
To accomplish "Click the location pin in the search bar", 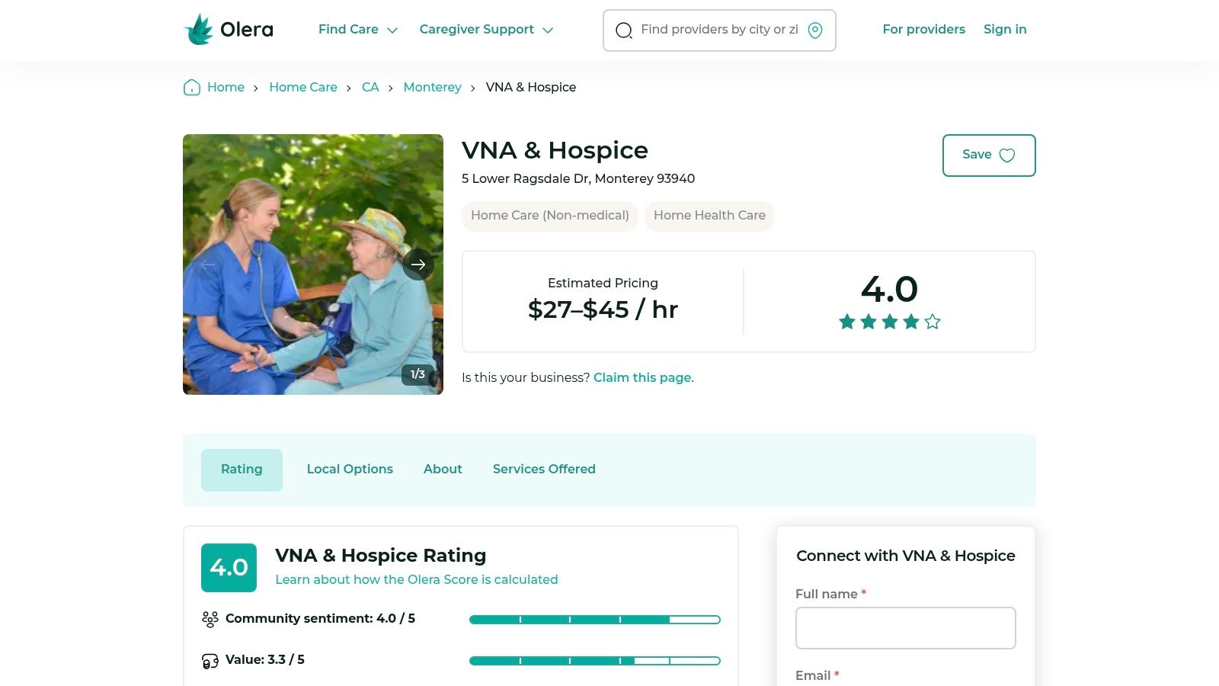I will tap(814, 30).
